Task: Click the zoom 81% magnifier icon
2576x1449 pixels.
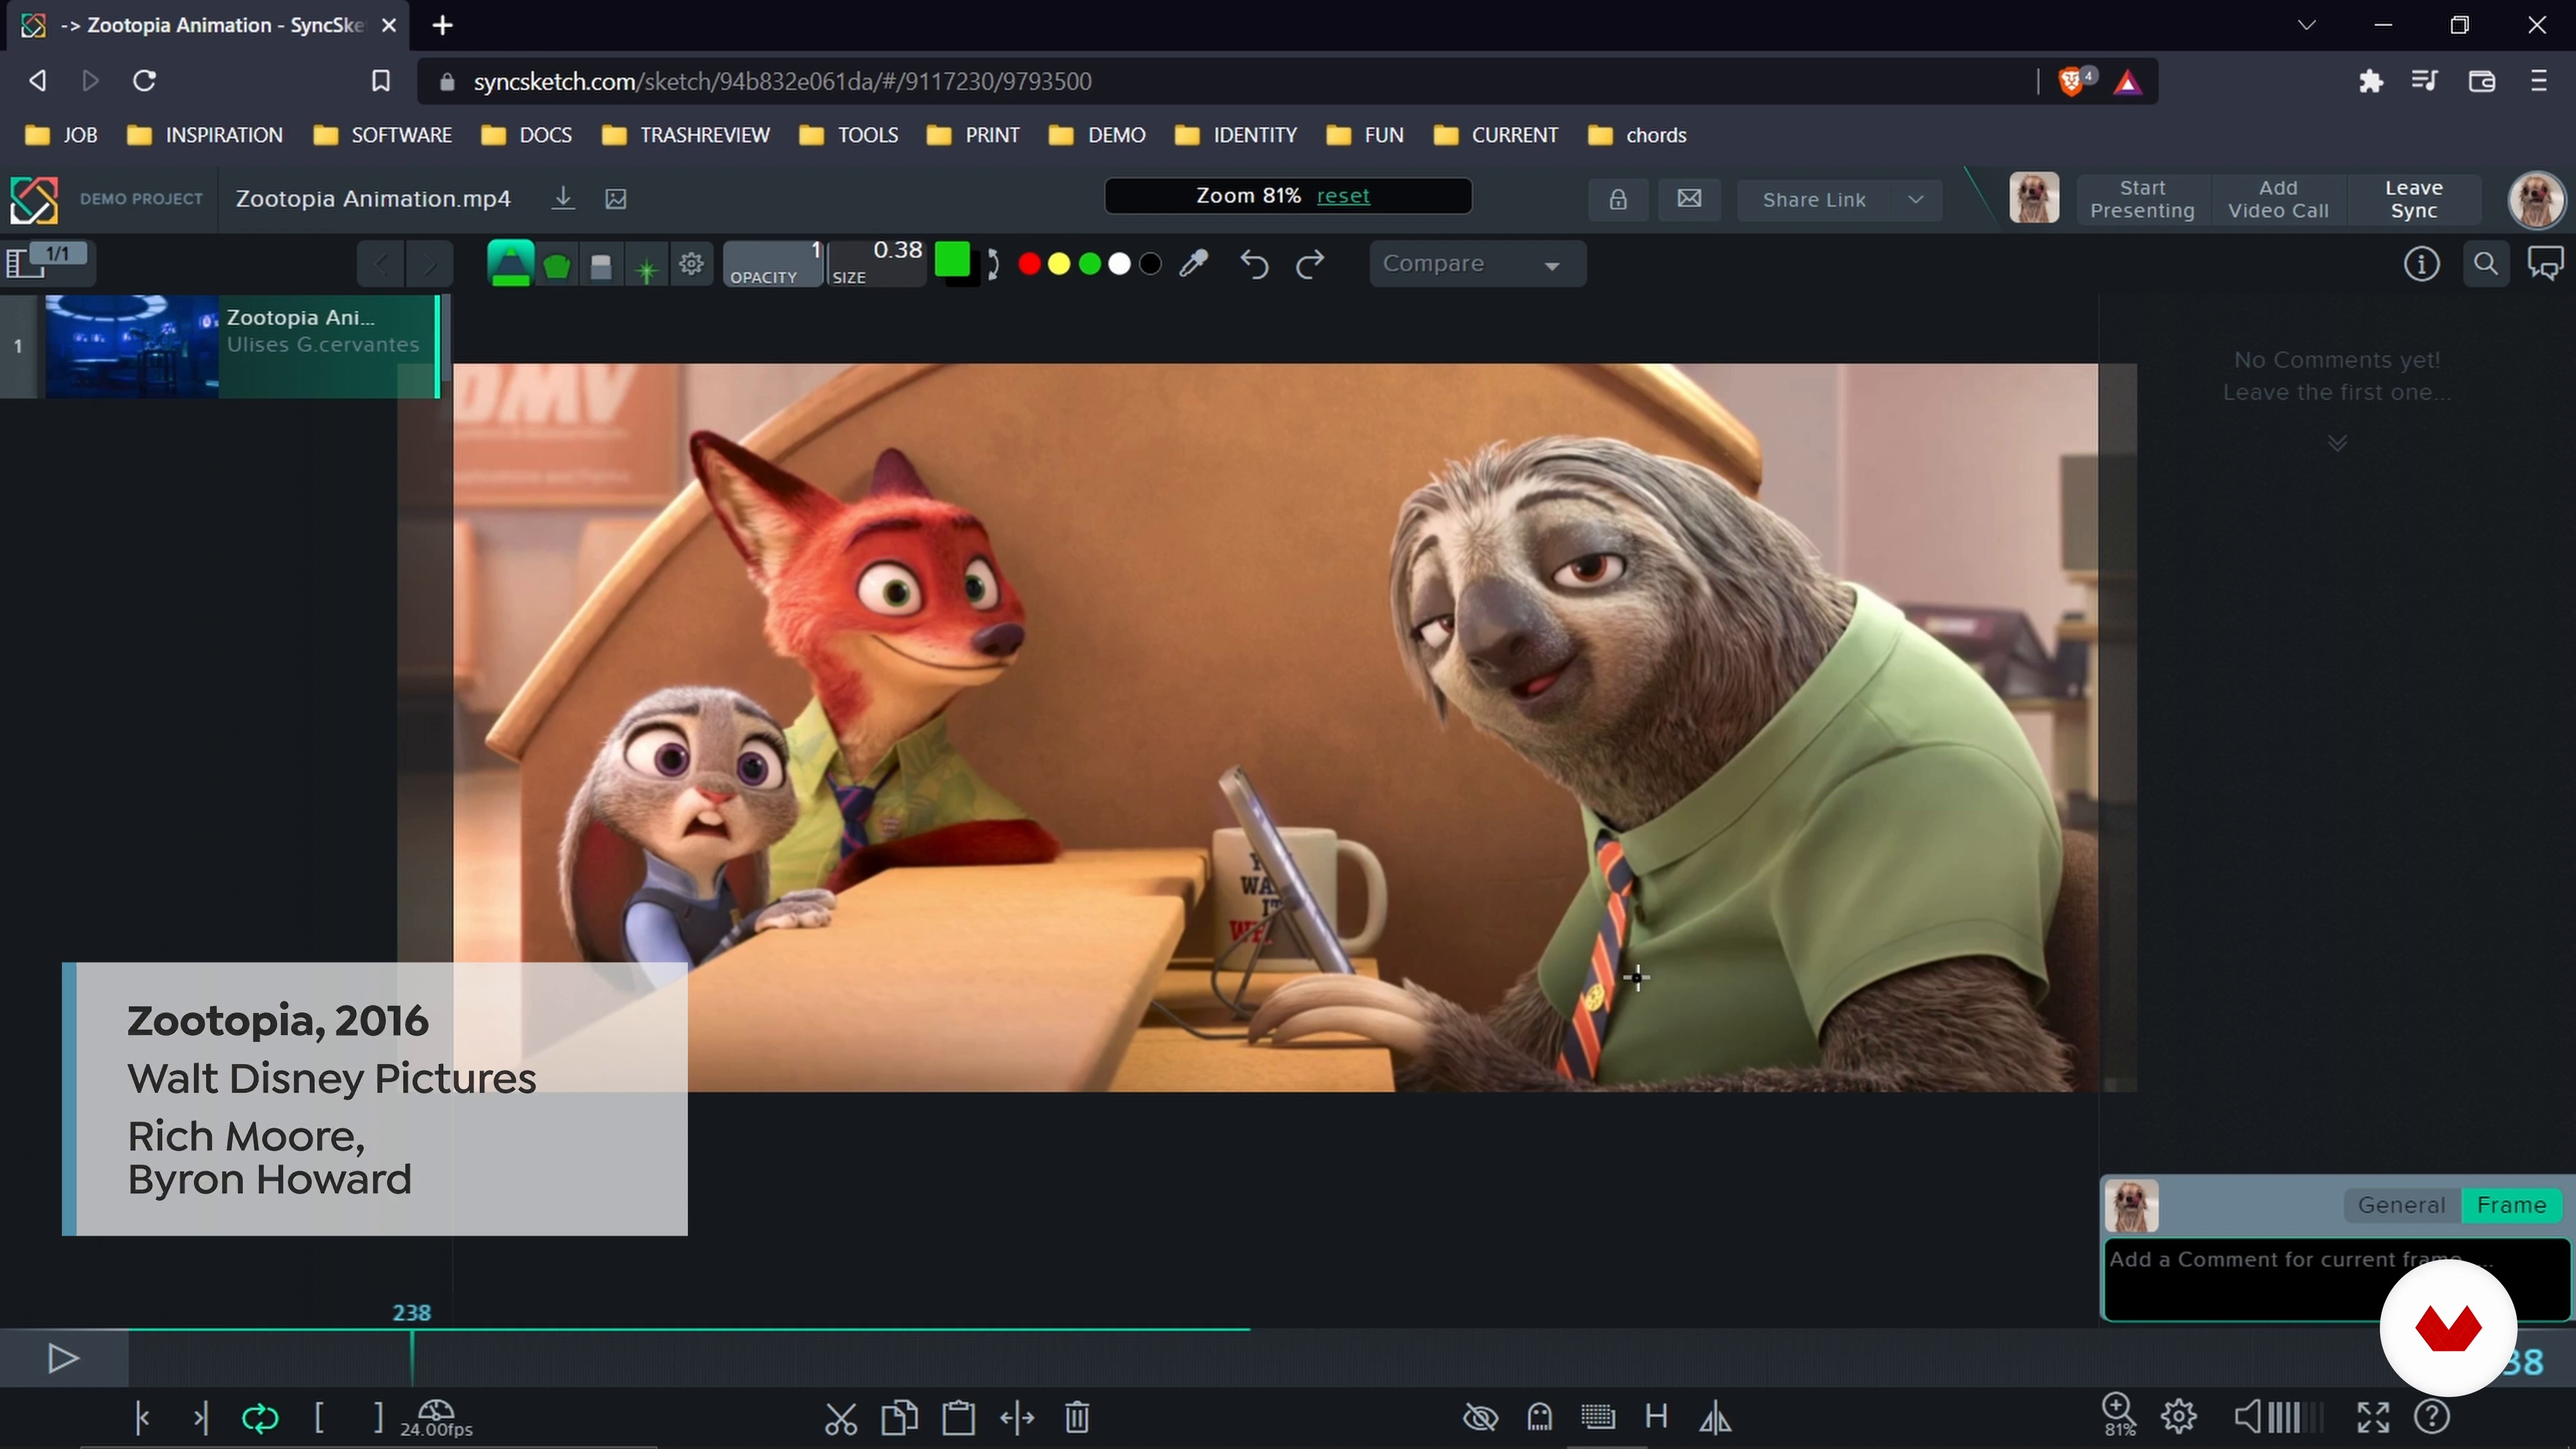Action: [2118, 1415]
